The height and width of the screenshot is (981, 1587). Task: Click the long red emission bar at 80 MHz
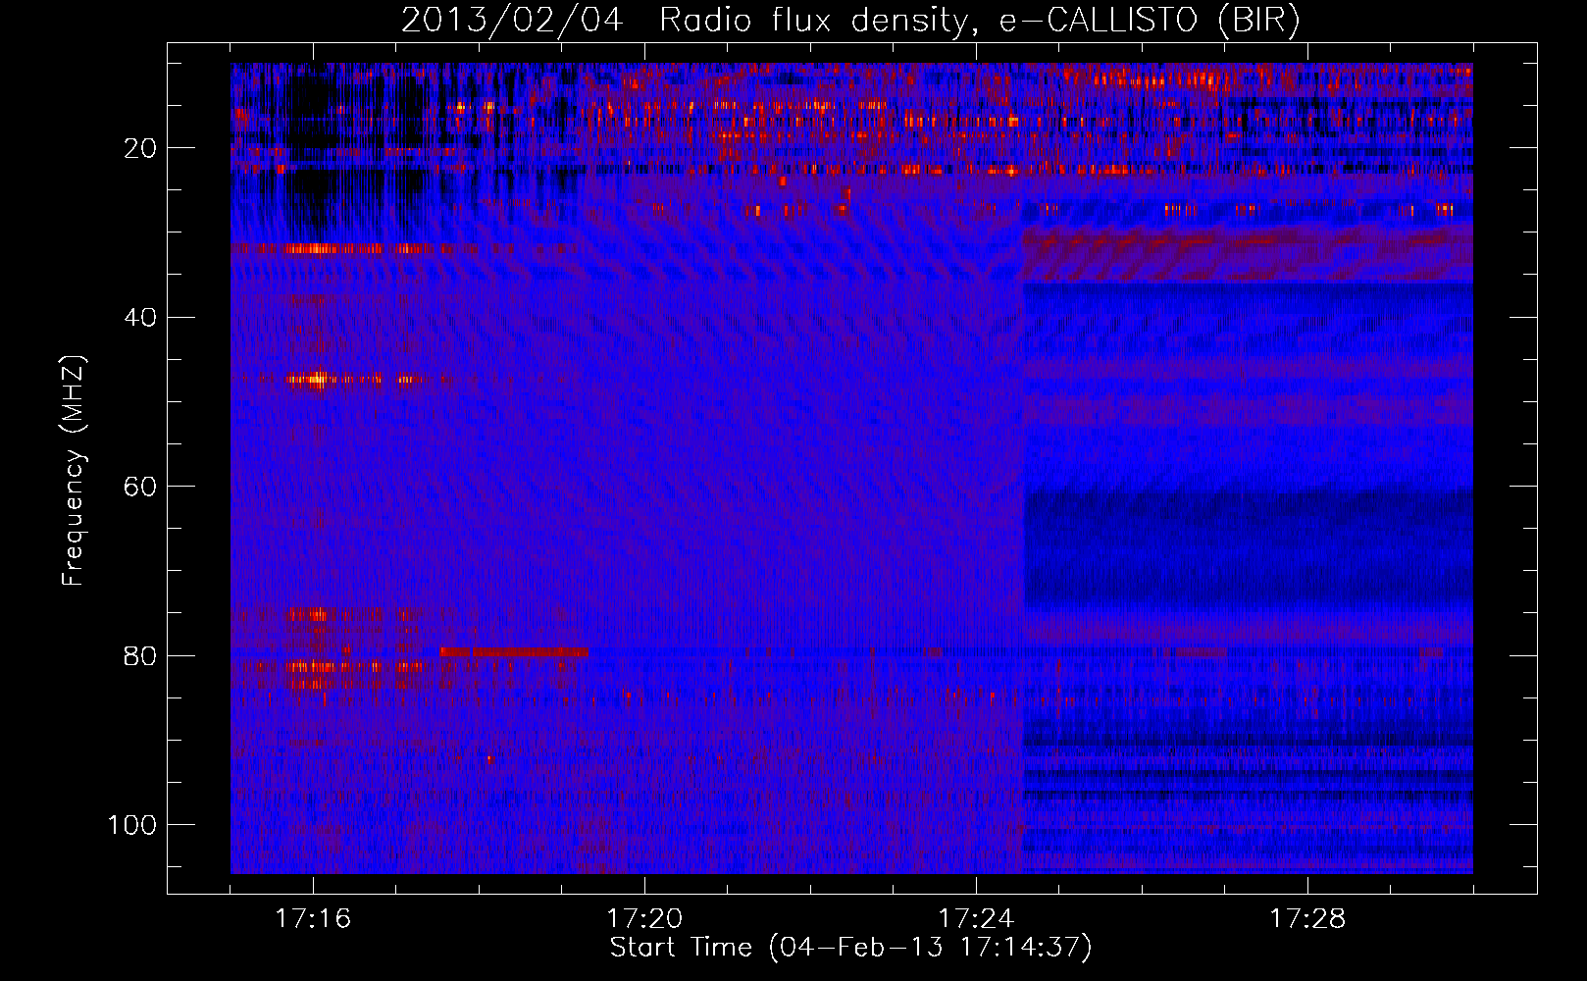pos(514,652)
